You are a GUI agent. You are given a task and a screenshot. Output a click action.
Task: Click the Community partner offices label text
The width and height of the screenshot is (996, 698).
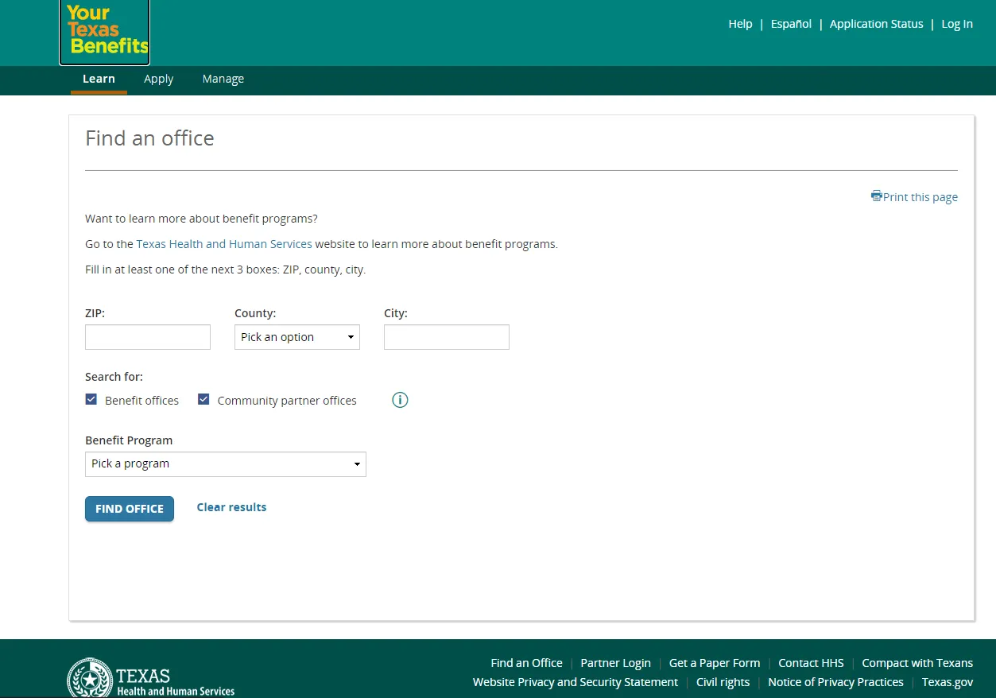point(287,401)
